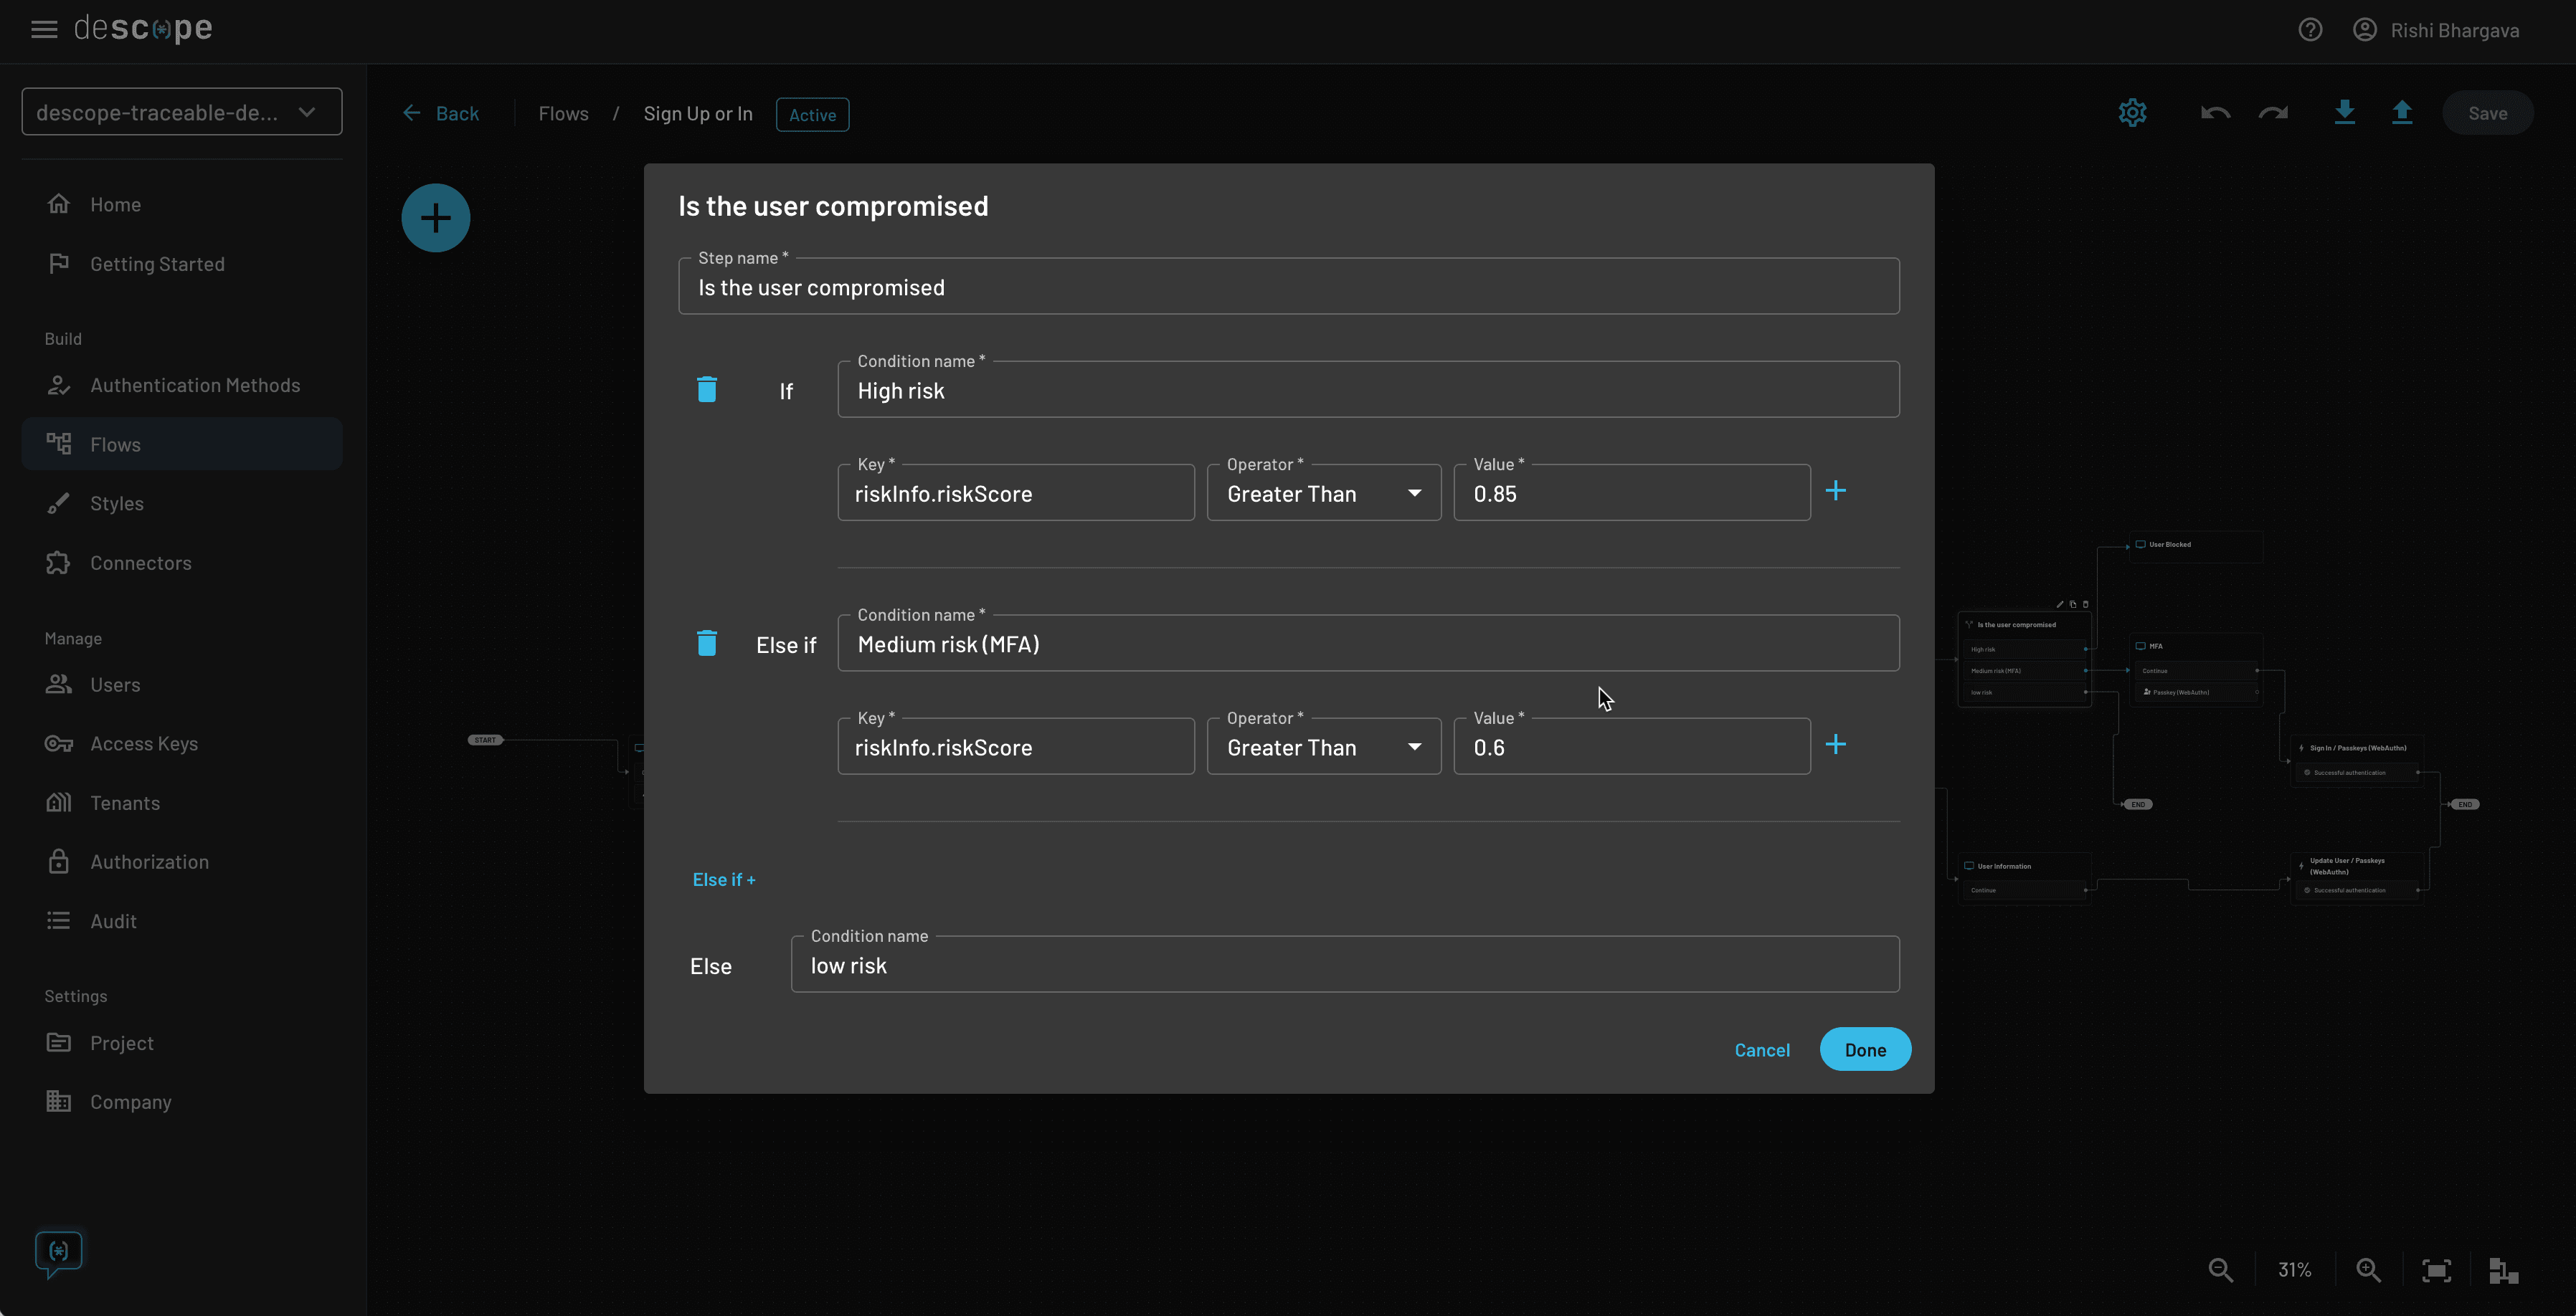This screenshot has width=2576, height=1316.
Task: Open the Styles brush icon in sidebar
Action: [x=58, y=504]
